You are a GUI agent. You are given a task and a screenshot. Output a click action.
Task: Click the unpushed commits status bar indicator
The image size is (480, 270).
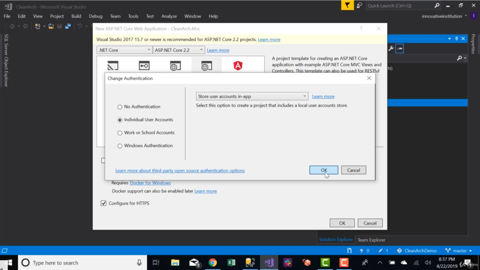coord(364,250)
